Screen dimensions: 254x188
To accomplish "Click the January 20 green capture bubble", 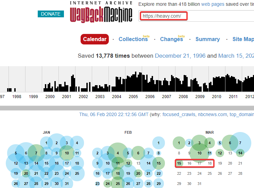I will (x=26, y=173).
